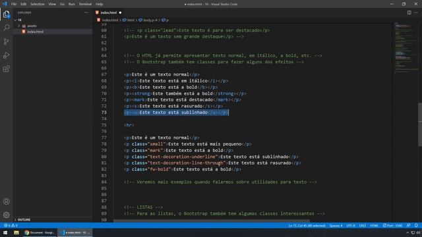Open the Extensions view
Image resolution: width=422 pixels, height=237 pixels.
pyautogui.click(x=6, y=68)
